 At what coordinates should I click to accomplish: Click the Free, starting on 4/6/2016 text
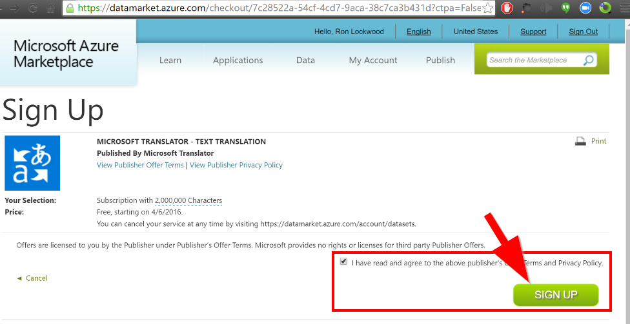click(x=139, y=212)
